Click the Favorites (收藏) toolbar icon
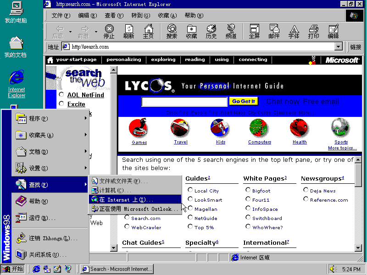 pos(191,31)
